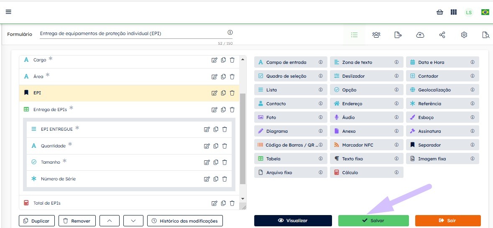Add a Referência field

[442, 104]
